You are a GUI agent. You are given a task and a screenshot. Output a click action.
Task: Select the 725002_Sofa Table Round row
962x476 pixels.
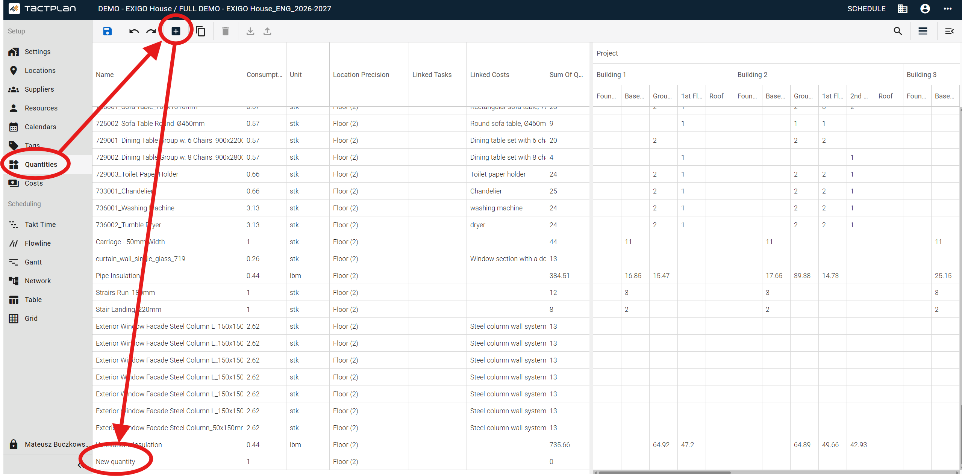(168, 124)
